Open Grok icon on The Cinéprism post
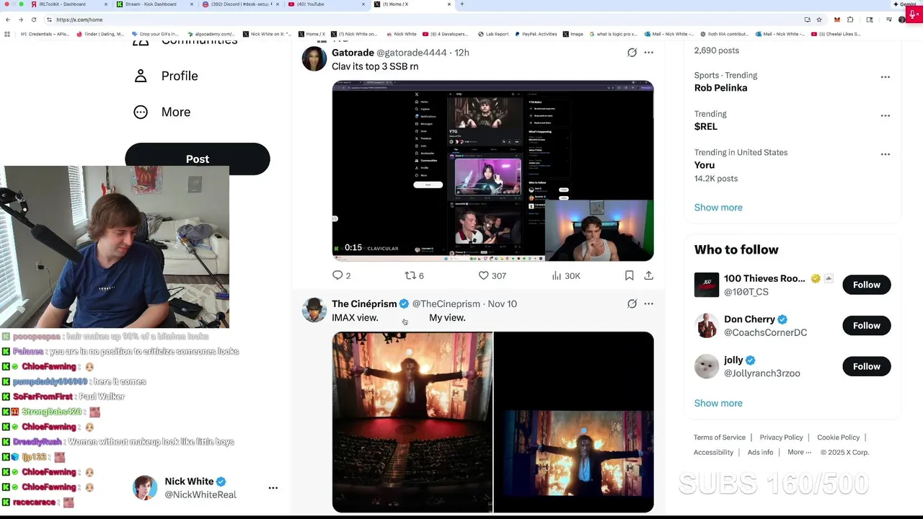 tap(632, 303)
